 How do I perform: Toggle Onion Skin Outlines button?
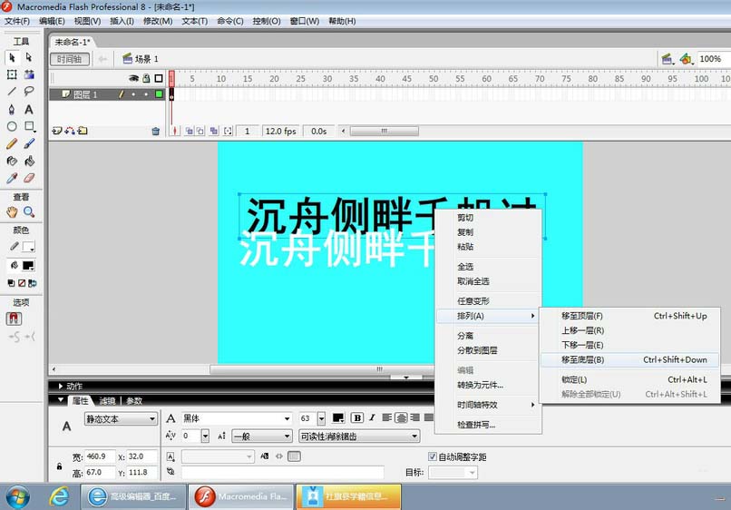click(200, 131)
